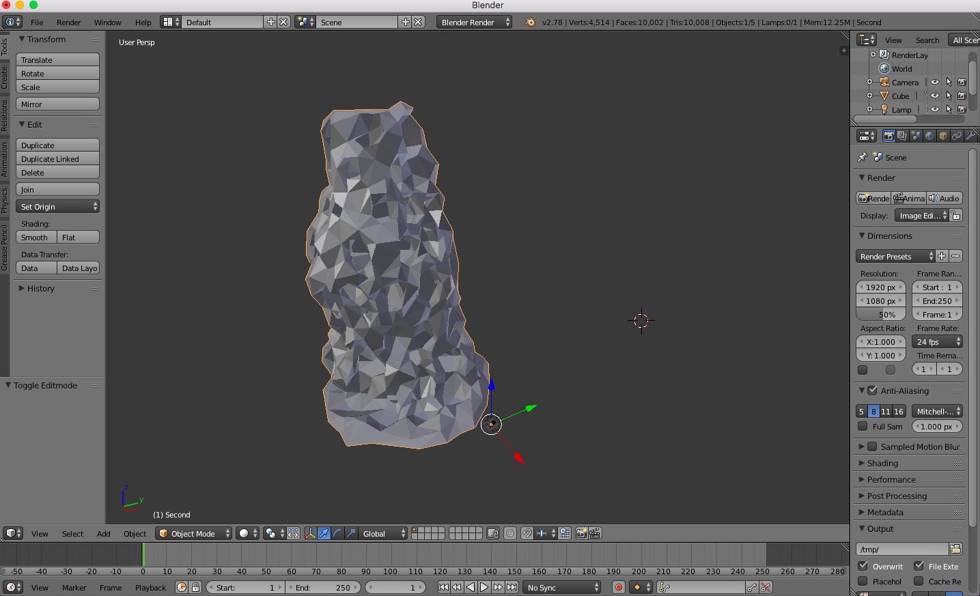Open the File menu
This screenshot has width=980, height=596.
(x=37, y=22)
